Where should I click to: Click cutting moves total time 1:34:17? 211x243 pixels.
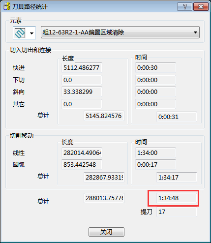(x=177, y=177)
